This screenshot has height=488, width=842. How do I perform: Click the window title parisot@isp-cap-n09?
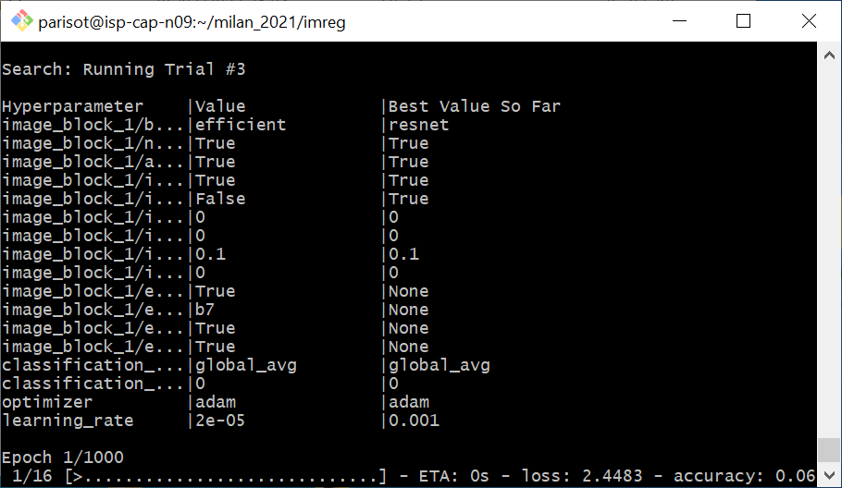tap(192, 22)
